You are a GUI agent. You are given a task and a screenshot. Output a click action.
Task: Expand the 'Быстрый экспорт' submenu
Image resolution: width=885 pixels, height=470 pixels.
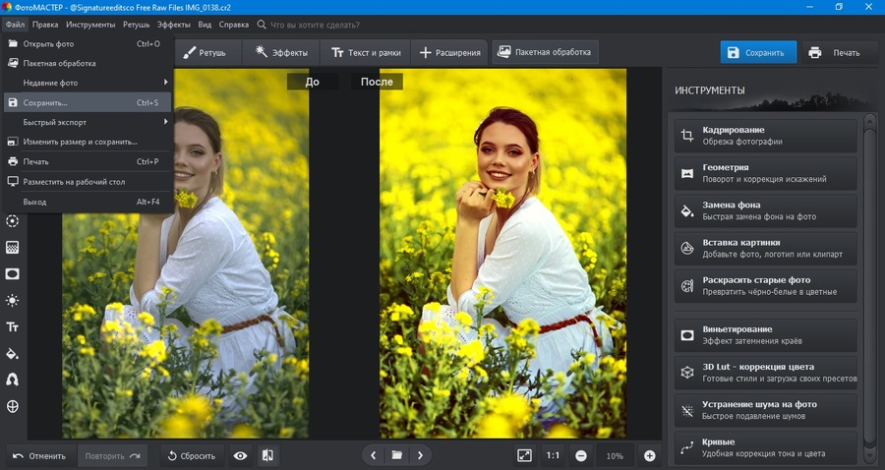(x=88, y=122)
